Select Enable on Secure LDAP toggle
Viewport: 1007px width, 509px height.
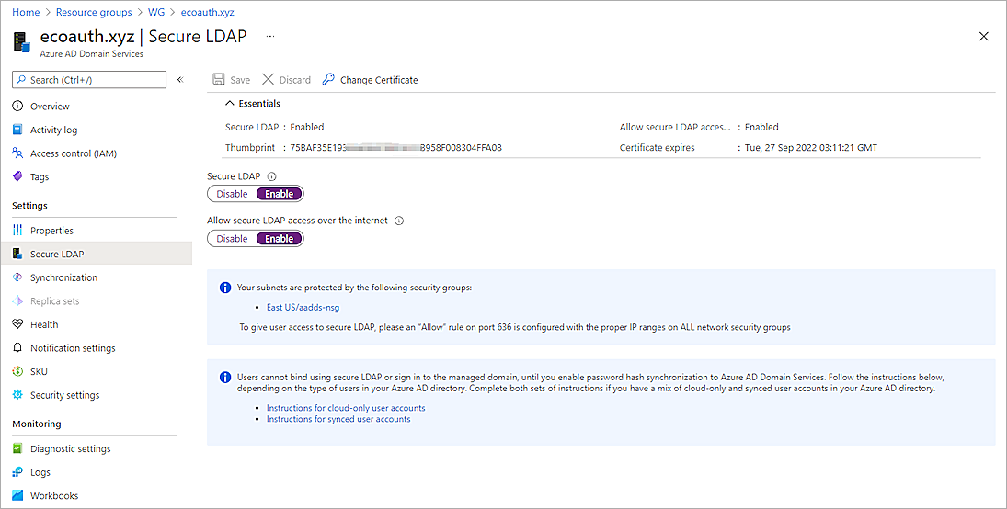click(x=279, y=194)
